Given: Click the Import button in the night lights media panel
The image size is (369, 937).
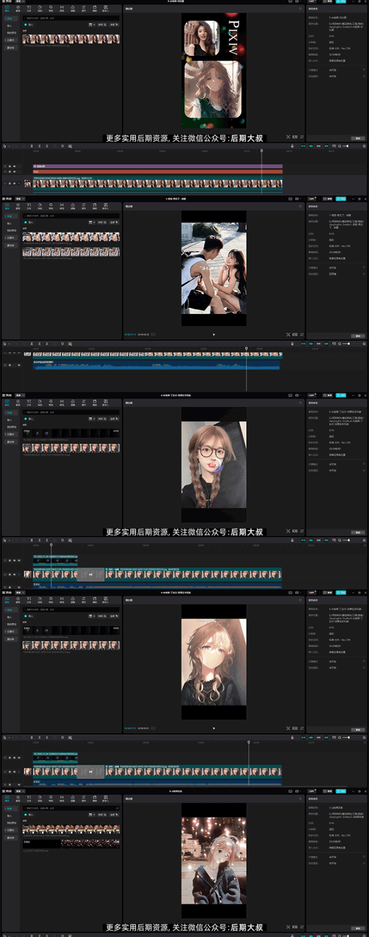Looking at the screenshot, I should (x=29, y=815).
